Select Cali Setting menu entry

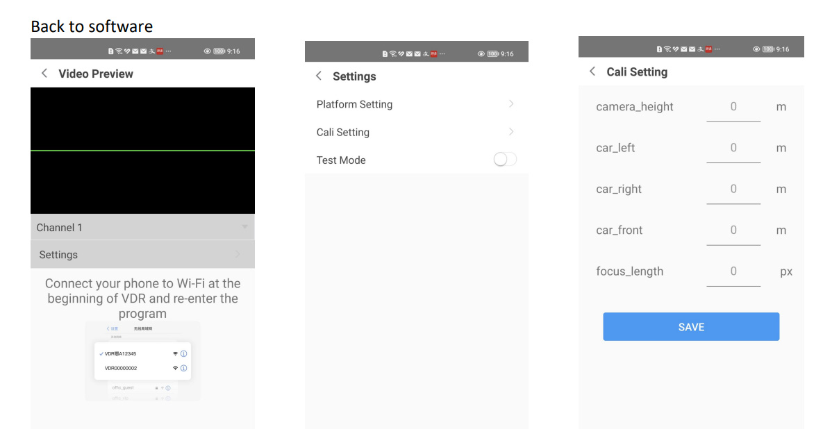343,132
